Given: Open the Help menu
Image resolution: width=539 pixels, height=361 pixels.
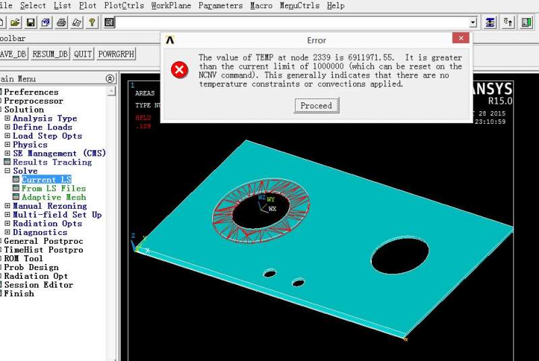Looking at the screenshot, I should click(336, 5).
